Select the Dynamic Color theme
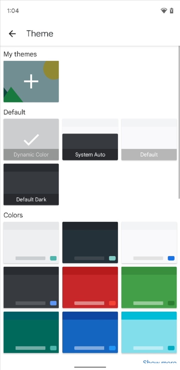 point(31,139)
